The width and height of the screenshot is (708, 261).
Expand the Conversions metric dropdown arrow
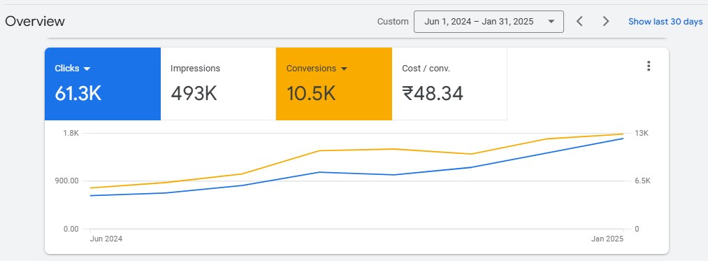(x=344, y=69)
